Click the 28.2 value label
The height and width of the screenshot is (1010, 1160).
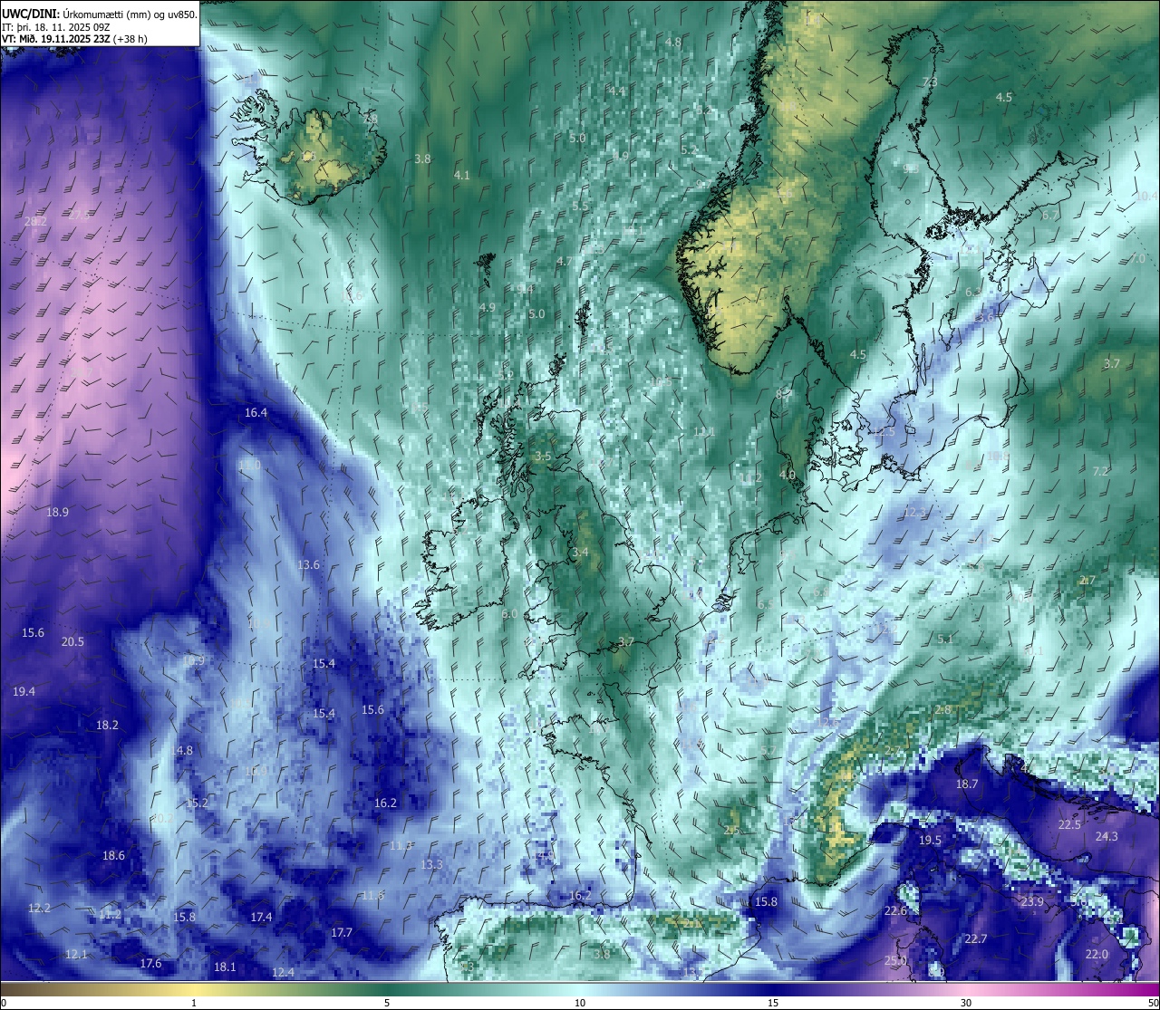35,222
